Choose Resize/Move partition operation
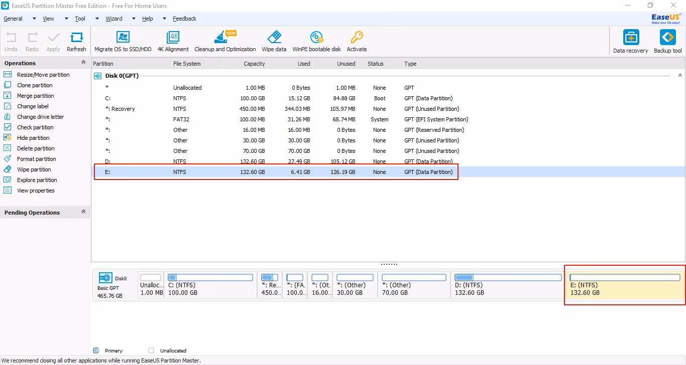This screenshot has height=365, width=686. click(43, 75)
